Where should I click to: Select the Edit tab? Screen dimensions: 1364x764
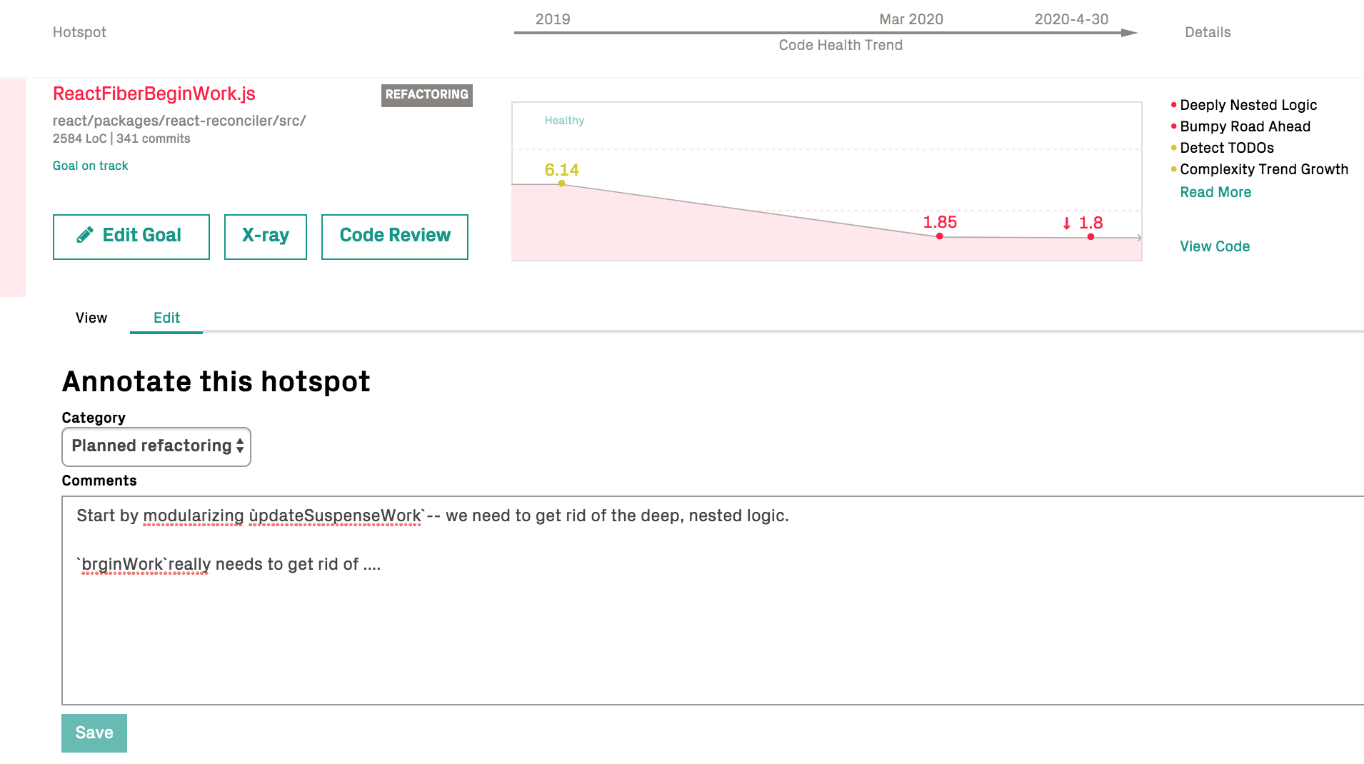(166, 318)
